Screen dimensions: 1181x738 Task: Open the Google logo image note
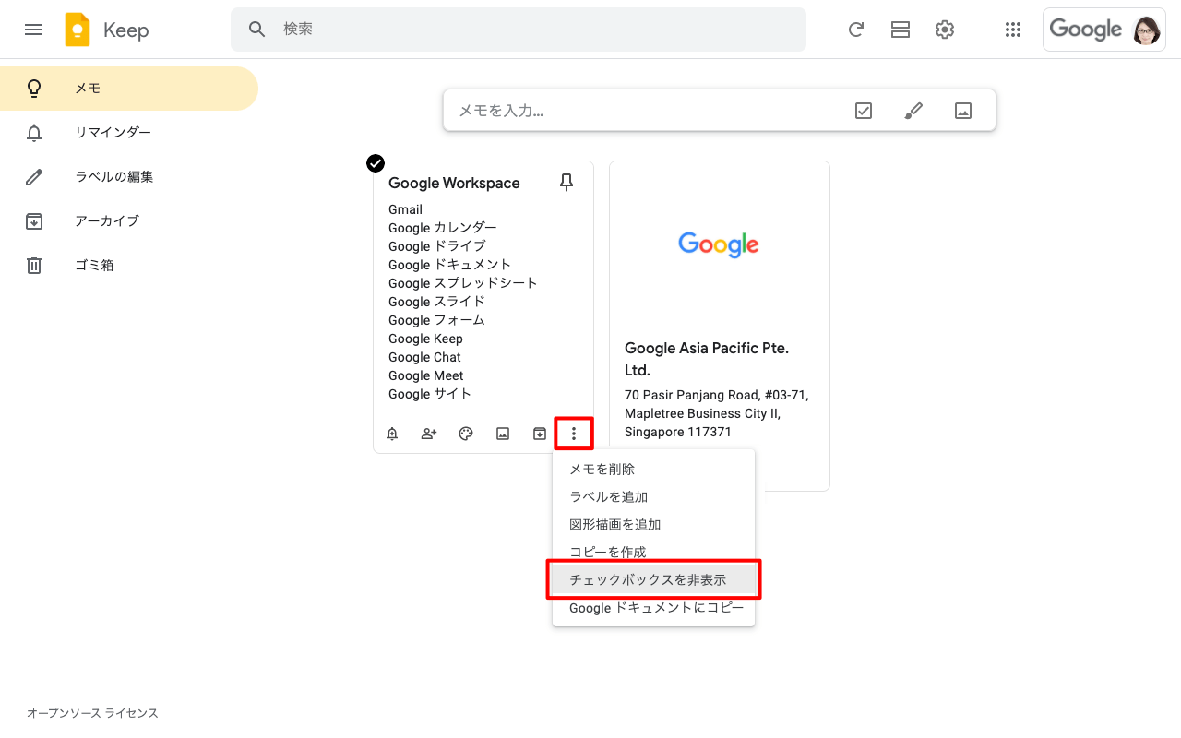pyautogui.click(x=719, y=244)
